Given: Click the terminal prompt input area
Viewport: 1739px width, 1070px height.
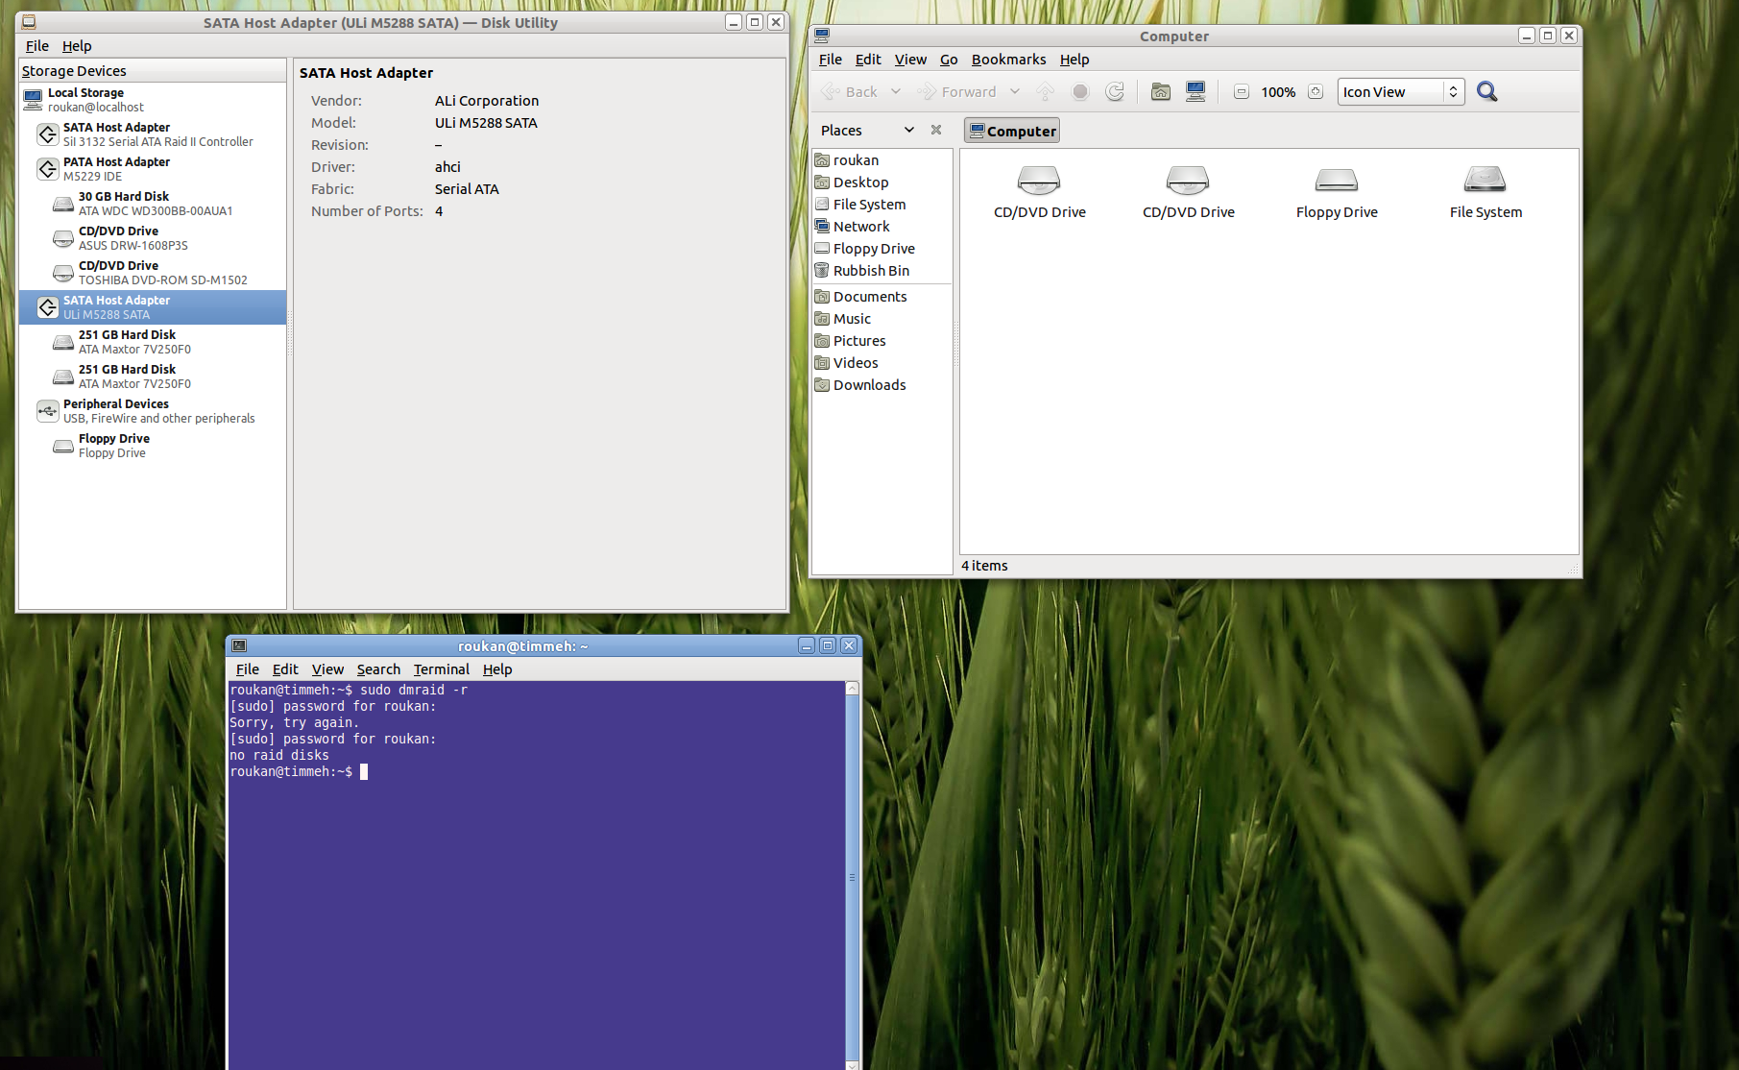Looking at the screenshot, I should point(364,771).
